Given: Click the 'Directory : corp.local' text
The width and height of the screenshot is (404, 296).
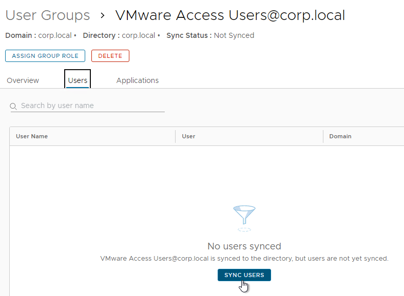Looking at the screenshot, I should (119, 35).
